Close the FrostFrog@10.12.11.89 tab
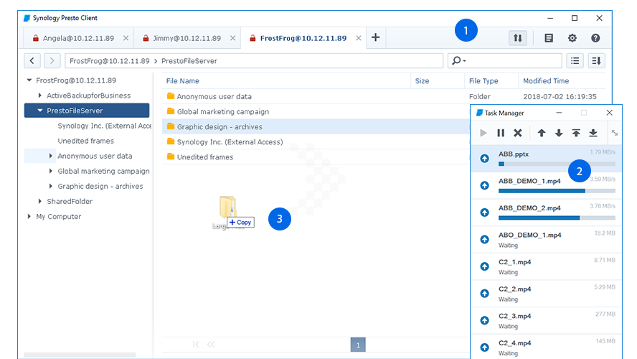Screen dimensions: 637x359 pyautogui.click(x=359, y=38)
